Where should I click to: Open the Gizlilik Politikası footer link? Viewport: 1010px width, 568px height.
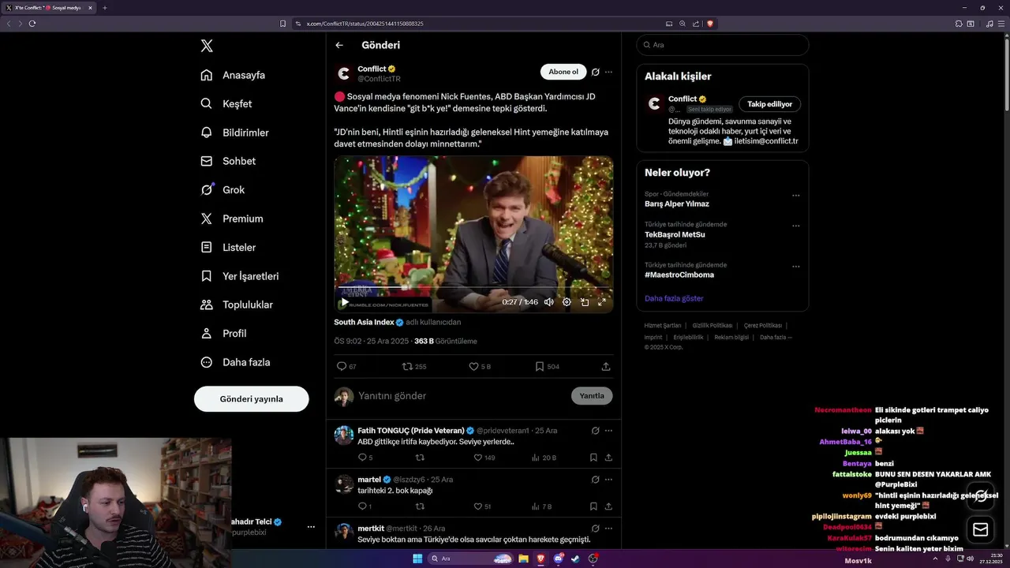click(713, 326)
